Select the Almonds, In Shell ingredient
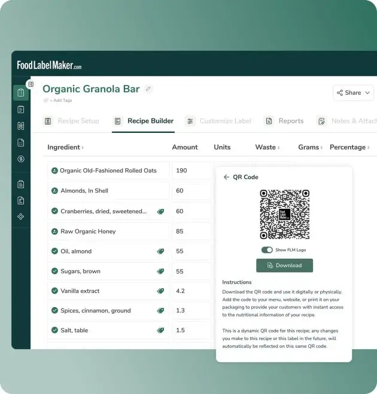 pos(108,191)
